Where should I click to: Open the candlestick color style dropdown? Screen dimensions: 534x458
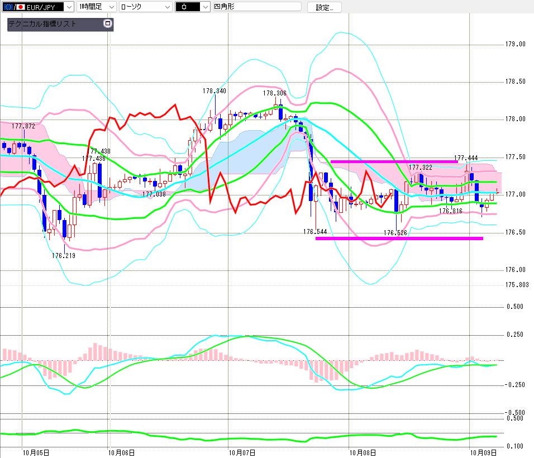(x=192, y=7)
